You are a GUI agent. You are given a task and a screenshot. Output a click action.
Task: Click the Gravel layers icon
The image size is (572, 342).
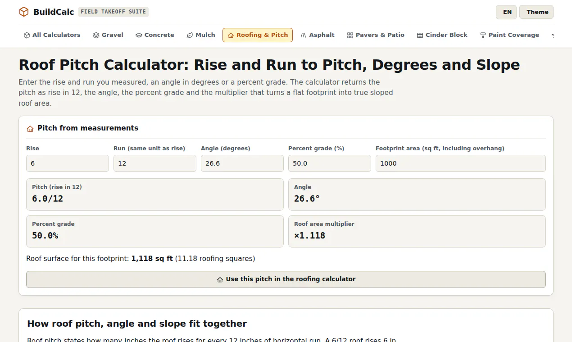(x=96, y=35)
